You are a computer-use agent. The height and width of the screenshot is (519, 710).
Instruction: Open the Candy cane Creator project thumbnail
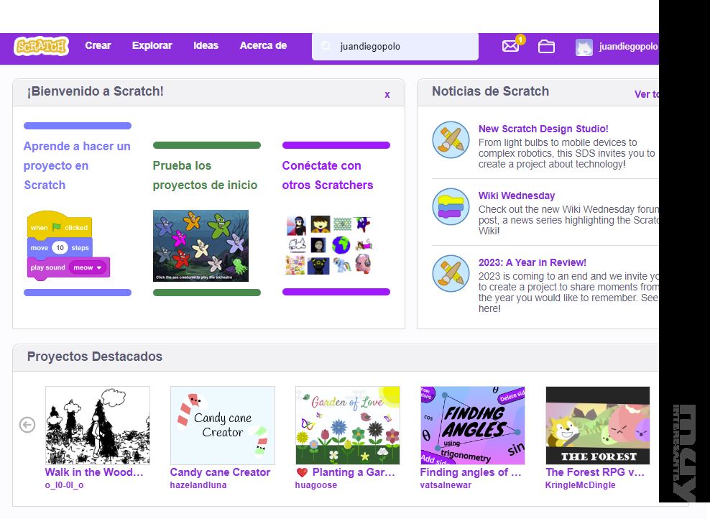(223, 425)
